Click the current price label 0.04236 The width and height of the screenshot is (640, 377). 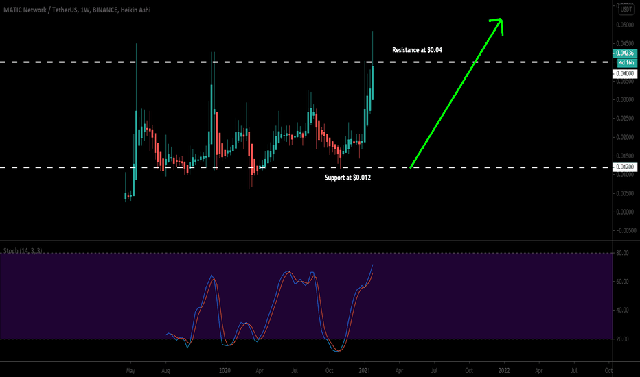click(624, 53)
